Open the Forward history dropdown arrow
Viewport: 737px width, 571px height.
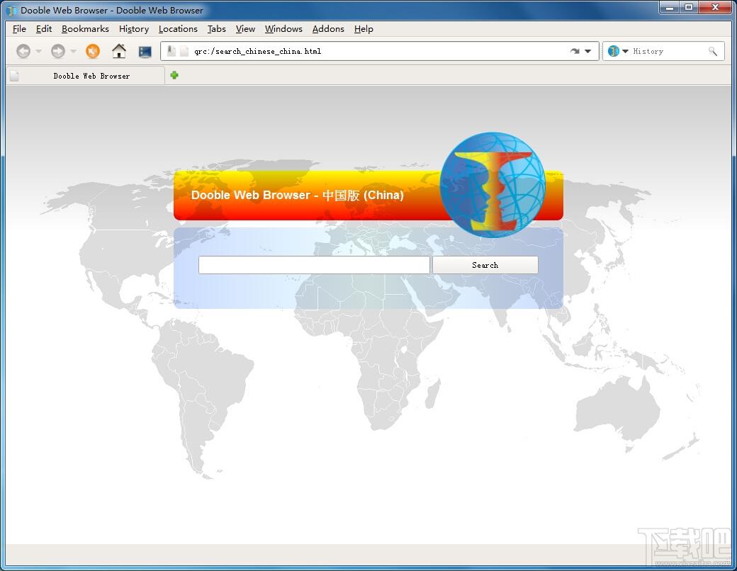click(73, 51)
